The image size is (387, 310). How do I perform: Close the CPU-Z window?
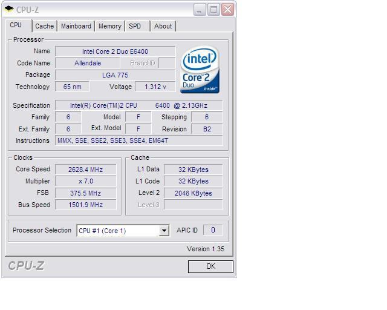tap(227, 10)
